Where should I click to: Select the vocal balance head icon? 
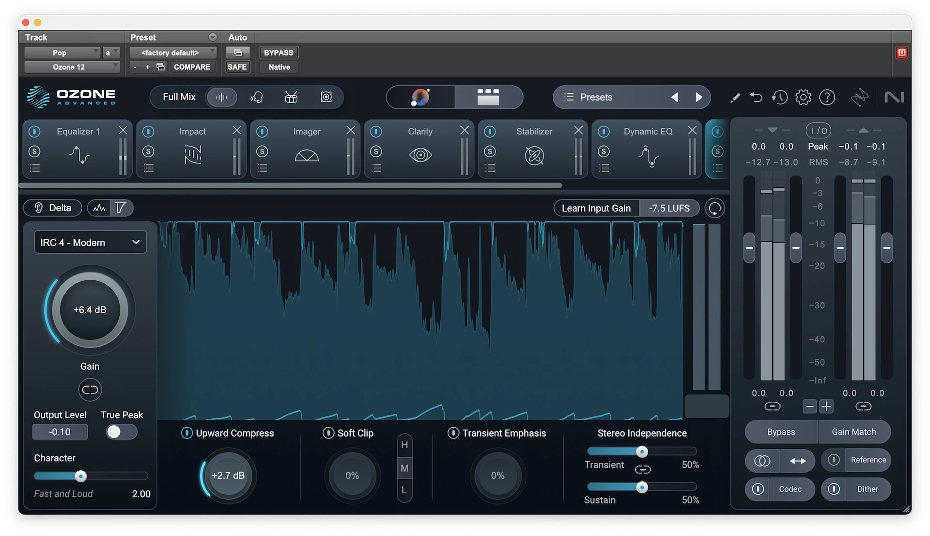256,97
